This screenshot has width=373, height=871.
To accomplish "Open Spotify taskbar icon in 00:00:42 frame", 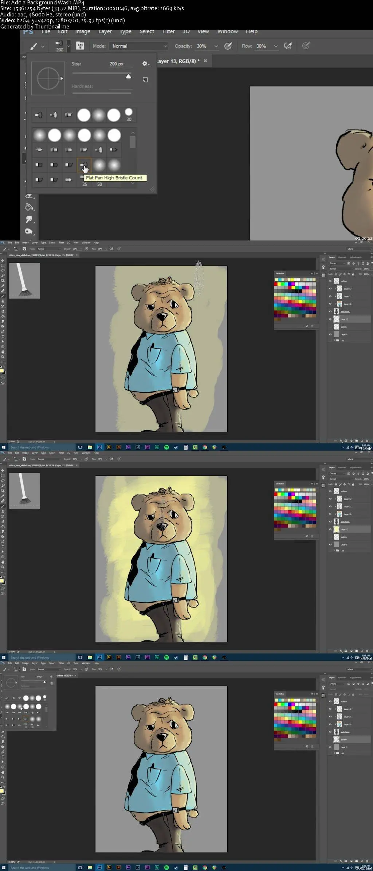I will coord(166,447).
